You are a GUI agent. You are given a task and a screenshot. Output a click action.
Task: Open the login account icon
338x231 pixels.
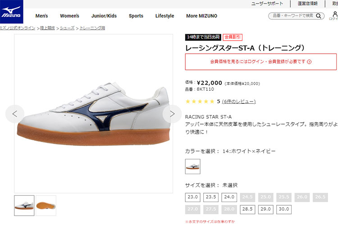333,15
